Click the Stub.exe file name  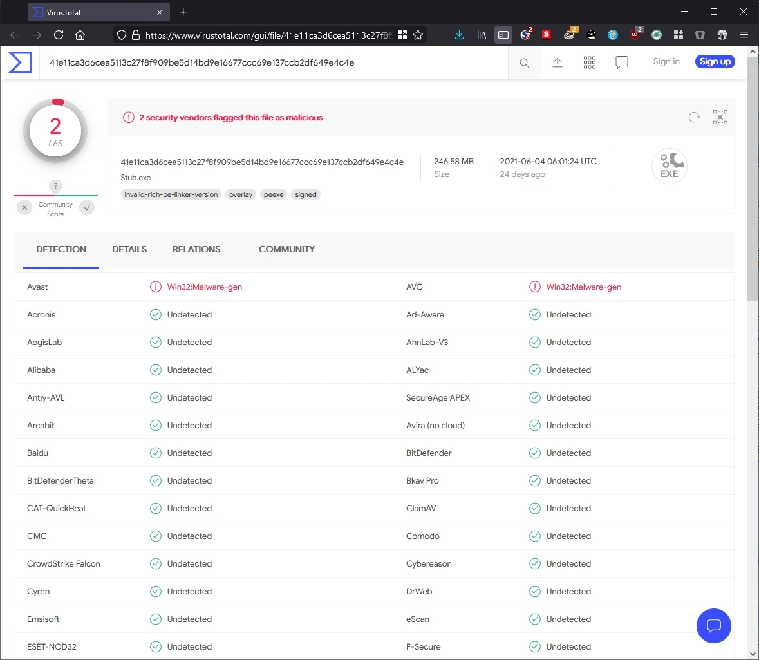coord(136,178)
